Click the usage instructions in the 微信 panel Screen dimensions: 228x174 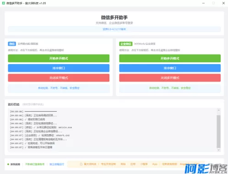[x=36, y=50]
